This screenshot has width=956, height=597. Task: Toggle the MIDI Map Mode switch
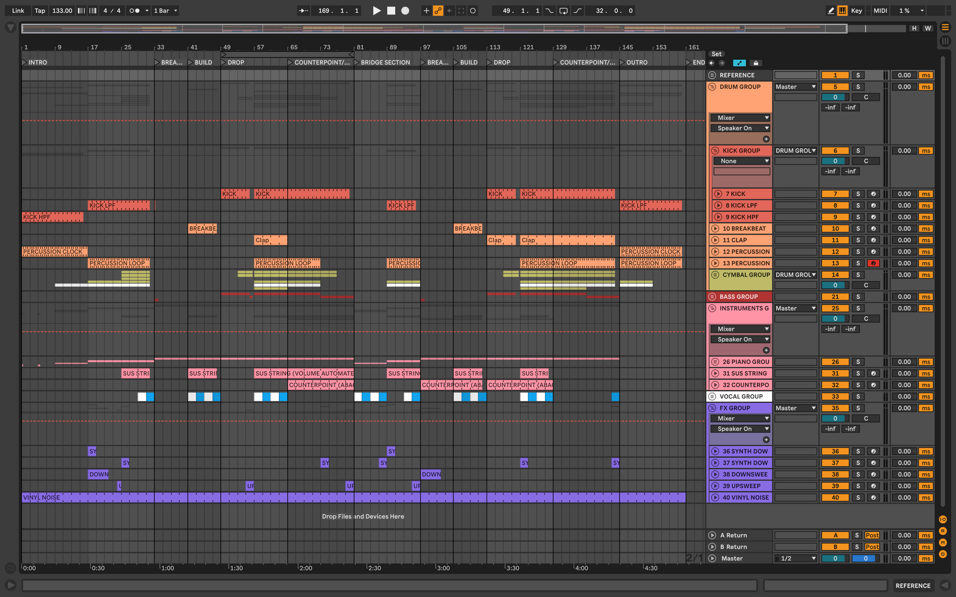click(880, 11)
